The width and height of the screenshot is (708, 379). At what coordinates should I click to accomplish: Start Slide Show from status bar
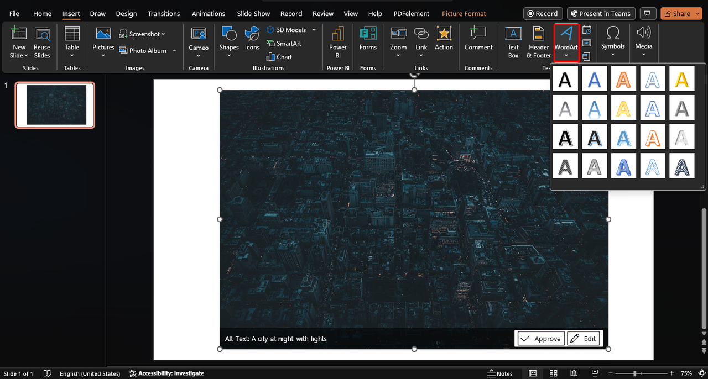595,373
